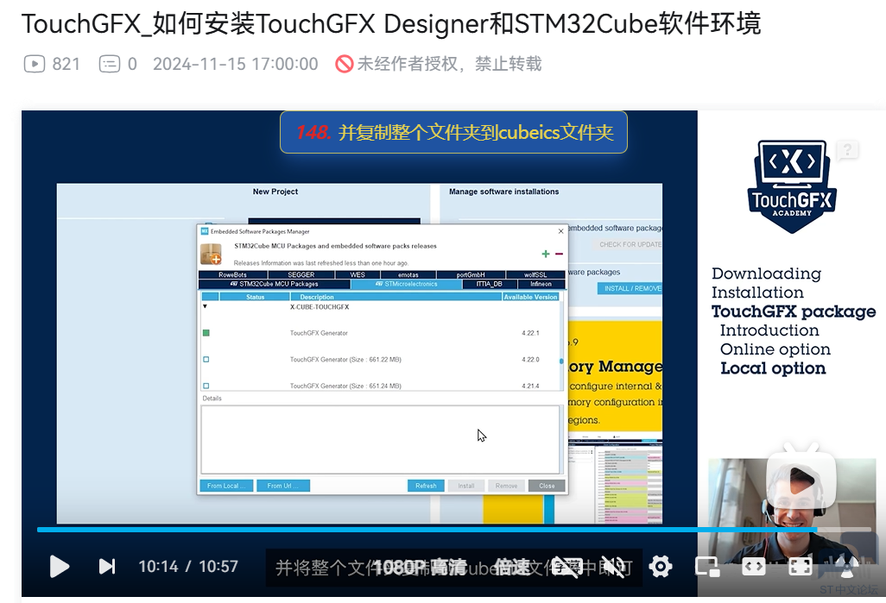
Task: Click CHECK FOR UPDATES in background window
Action: 629,244
